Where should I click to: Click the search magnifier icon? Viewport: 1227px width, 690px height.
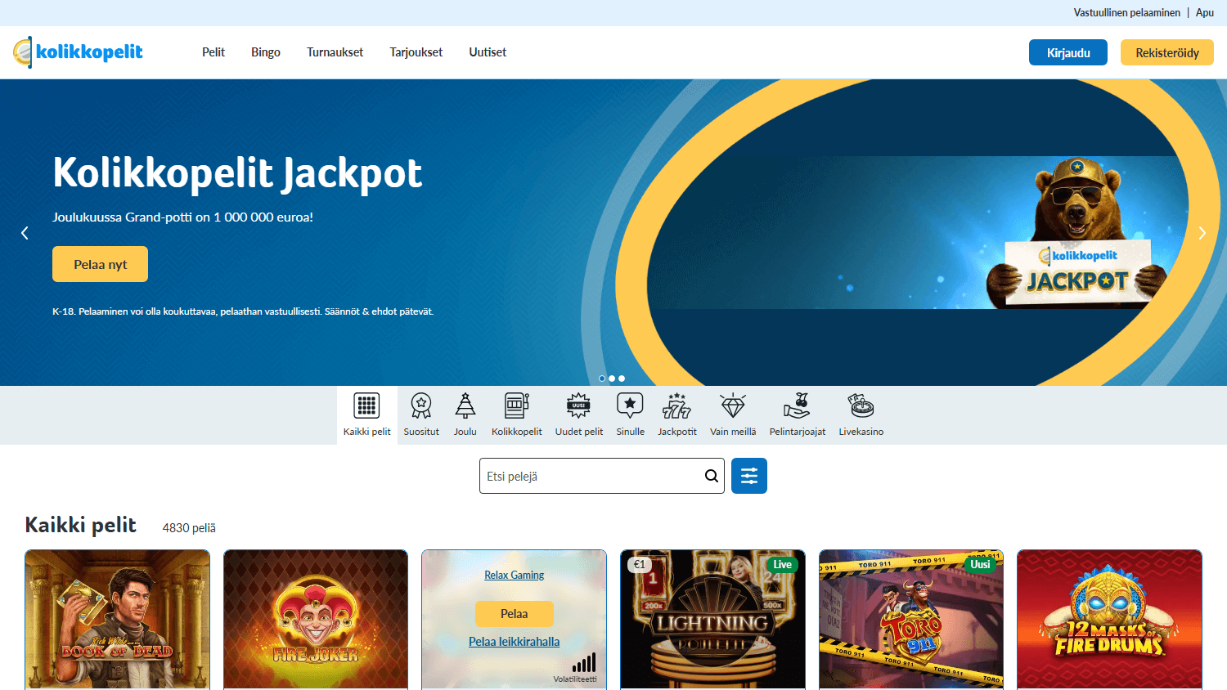pyautogui.click(x=710, y=475)
